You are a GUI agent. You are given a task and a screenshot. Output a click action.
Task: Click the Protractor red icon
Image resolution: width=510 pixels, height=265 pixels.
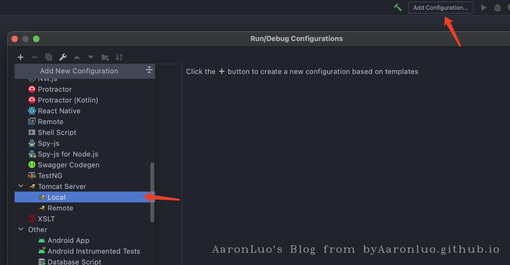(32, 89)
